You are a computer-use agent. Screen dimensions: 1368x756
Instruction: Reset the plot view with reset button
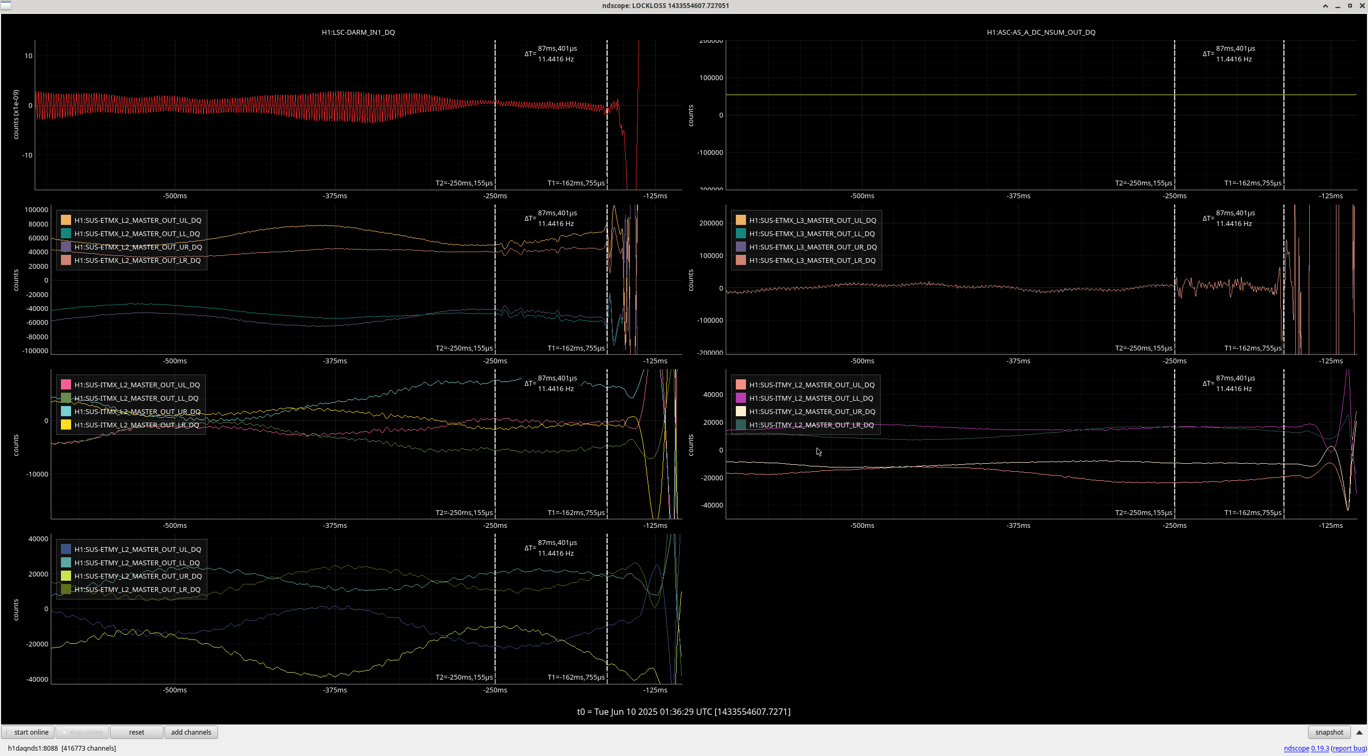tap(137, 732)
